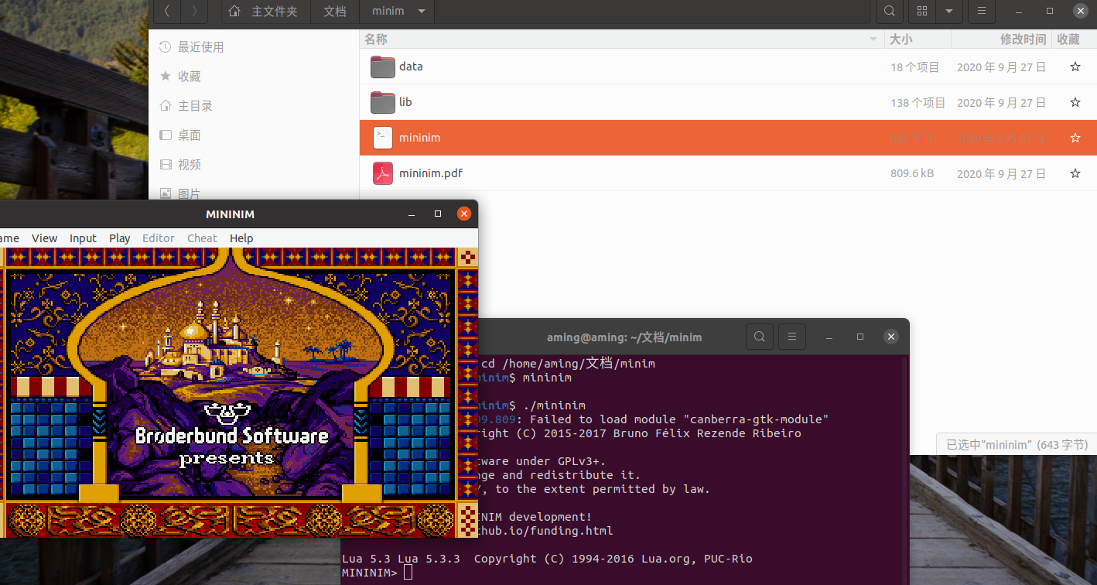The height and width of the screenshot is (585, 1097).
Task: Maximize the MININIM game window
Action: click(x=438, y=214)
